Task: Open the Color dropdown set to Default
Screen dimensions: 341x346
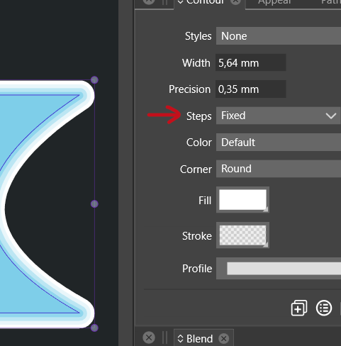Action: (x=279, y=143)
